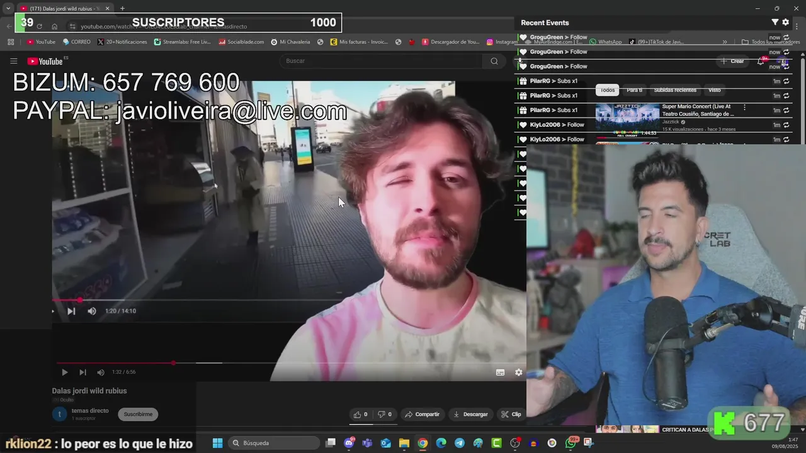Open WhatsApp from the taskbar
Viewport: 806px width, 453px height.
coord(570,443)
